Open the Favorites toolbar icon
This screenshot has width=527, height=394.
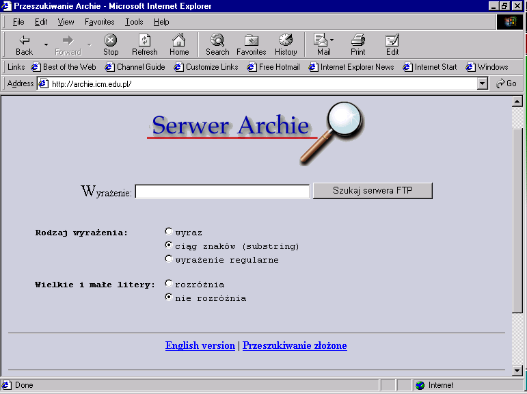(251, 40)
